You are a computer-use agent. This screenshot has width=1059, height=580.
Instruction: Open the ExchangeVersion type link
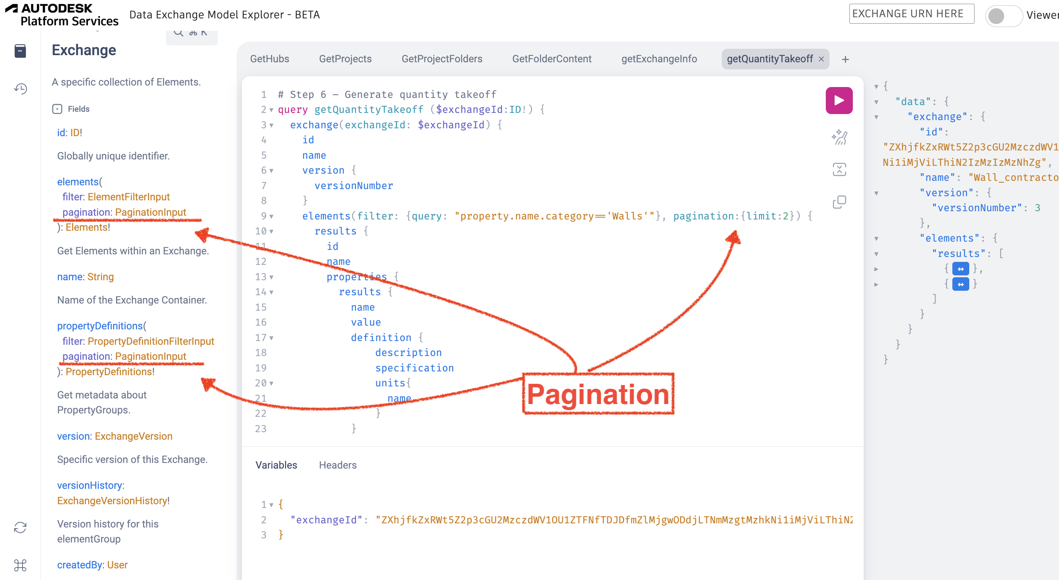(x=134, y=436)
